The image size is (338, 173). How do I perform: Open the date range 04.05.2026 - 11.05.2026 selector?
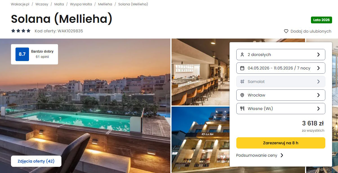click(x=281, y=68)
